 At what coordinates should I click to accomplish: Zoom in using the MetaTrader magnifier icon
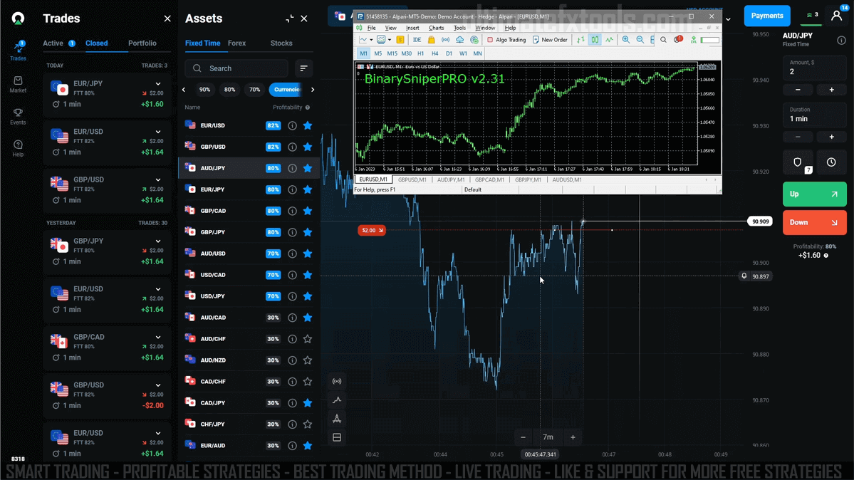[x=625, y=39]
